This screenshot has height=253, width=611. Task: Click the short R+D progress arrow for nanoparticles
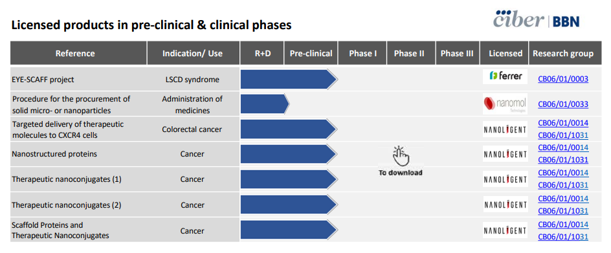265,104
